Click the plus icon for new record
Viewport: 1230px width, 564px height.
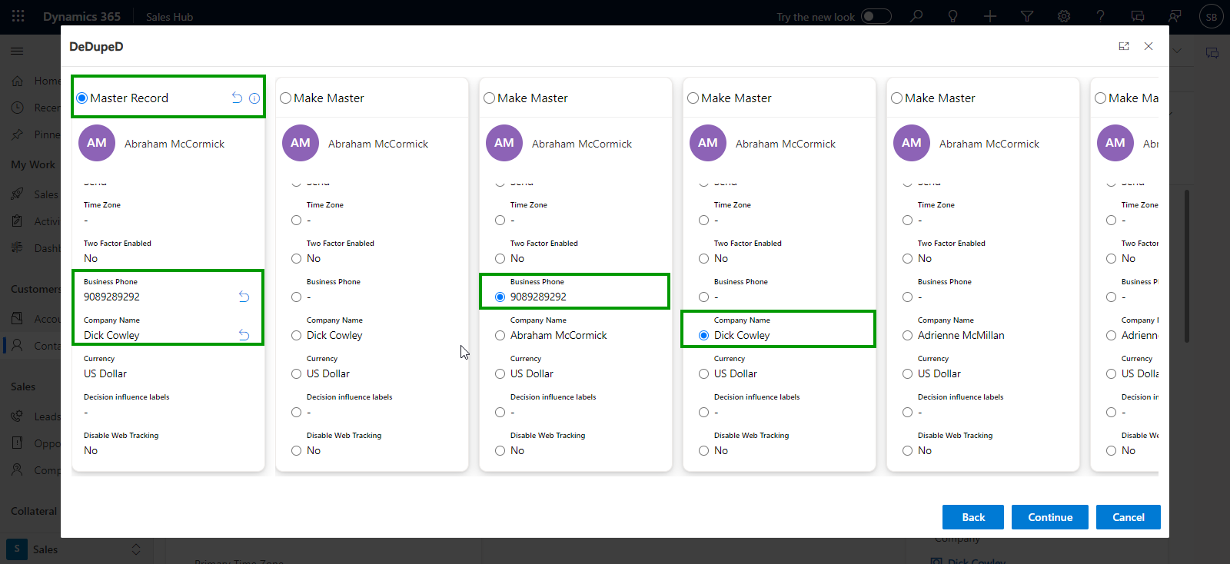pyautogui.click(x=990, y=16)
